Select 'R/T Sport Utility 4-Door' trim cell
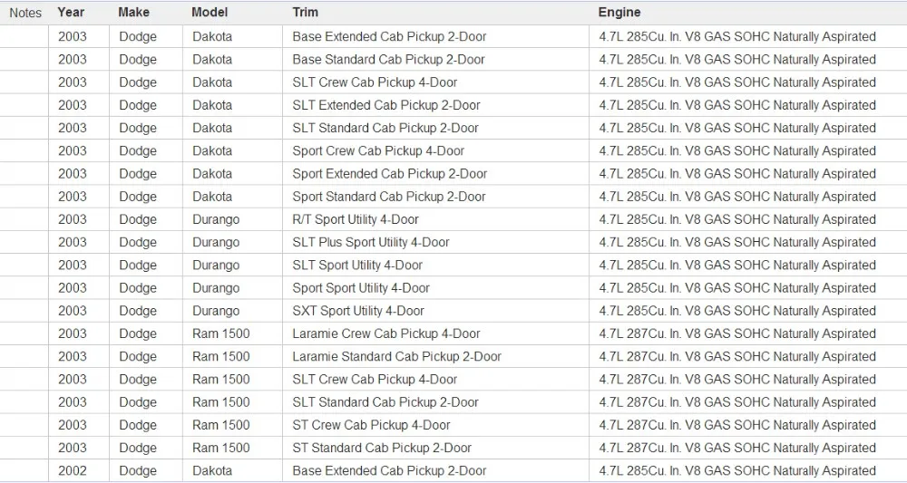 click(356, 219)
